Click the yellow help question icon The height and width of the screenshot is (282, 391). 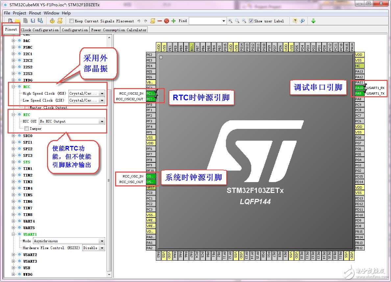click(295, 21)
